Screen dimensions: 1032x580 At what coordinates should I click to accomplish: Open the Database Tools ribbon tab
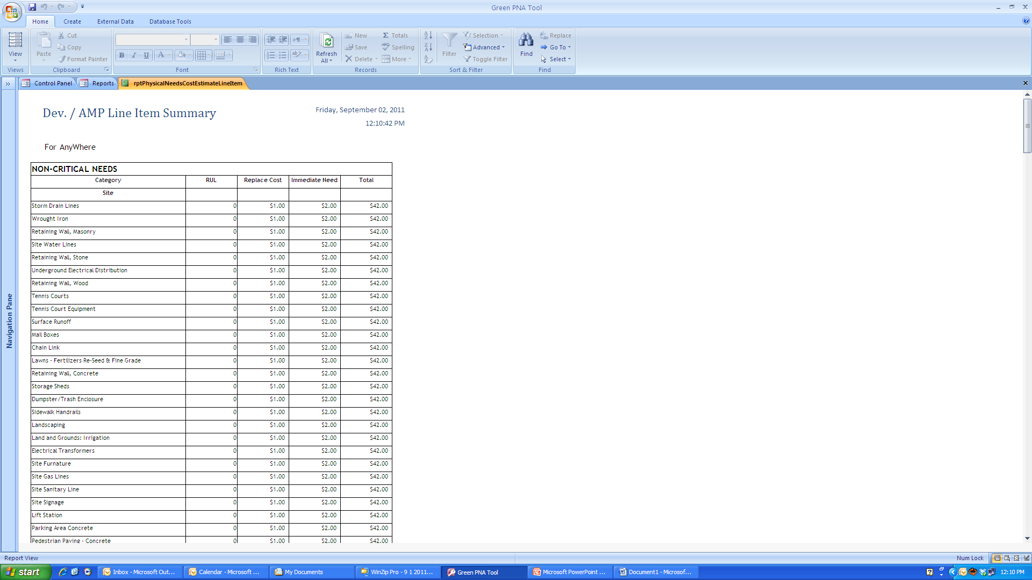[x=170, y=21]
